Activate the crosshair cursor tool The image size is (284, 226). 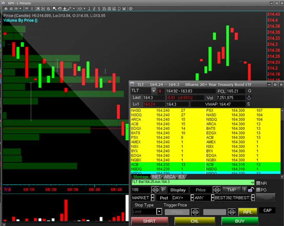point(64,8)
